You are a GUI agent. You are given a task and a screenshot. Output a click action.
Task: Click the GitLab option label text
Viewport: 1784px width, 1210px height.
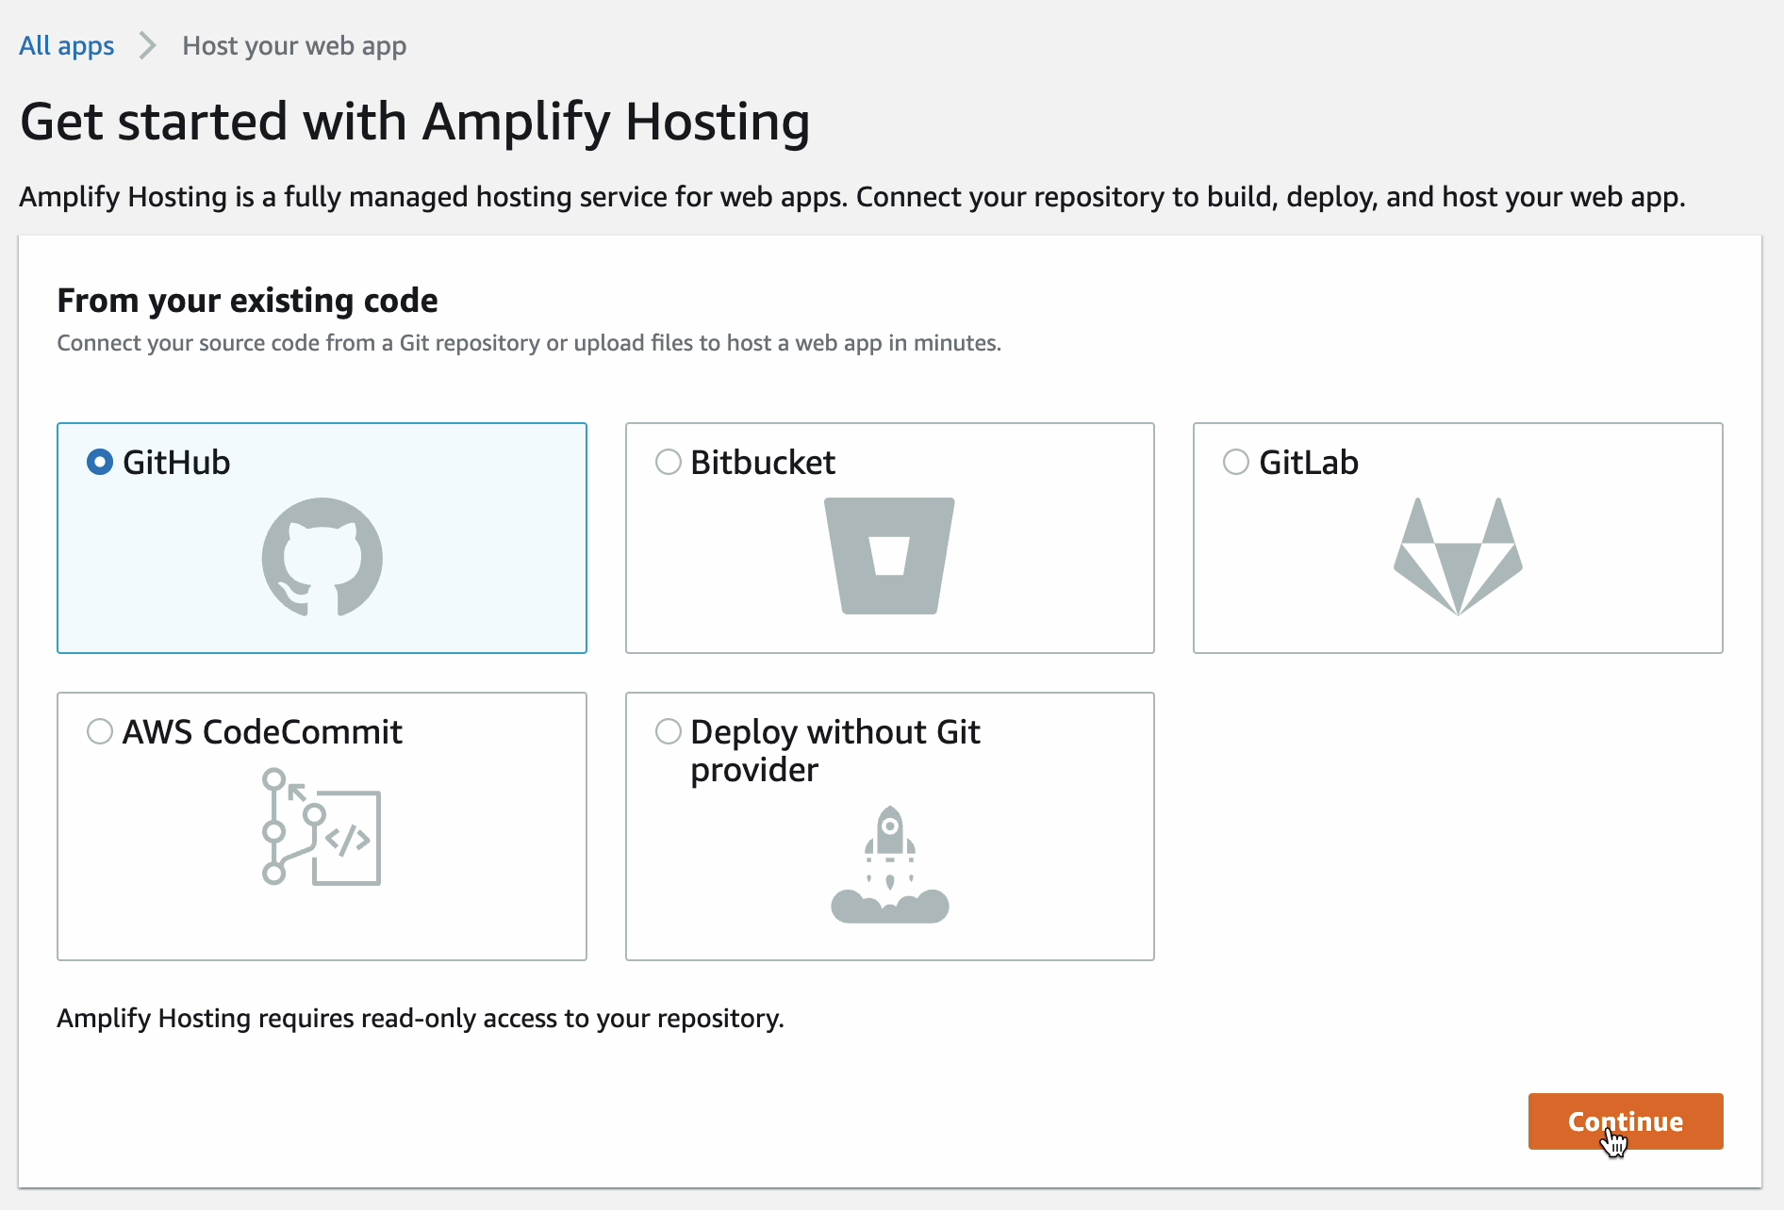click(1309, 463)
